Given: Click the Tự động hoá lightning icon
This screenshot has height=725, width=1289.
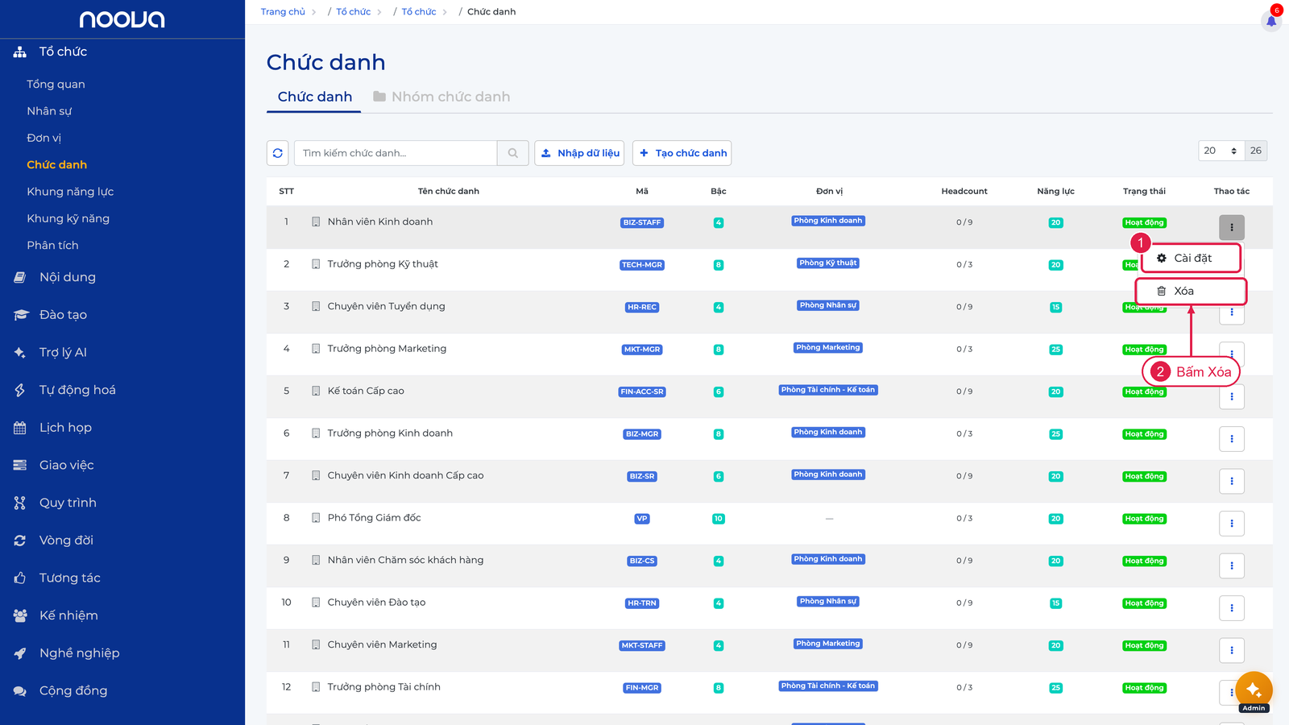Looking at the screenshot, I should pos(20,390).
